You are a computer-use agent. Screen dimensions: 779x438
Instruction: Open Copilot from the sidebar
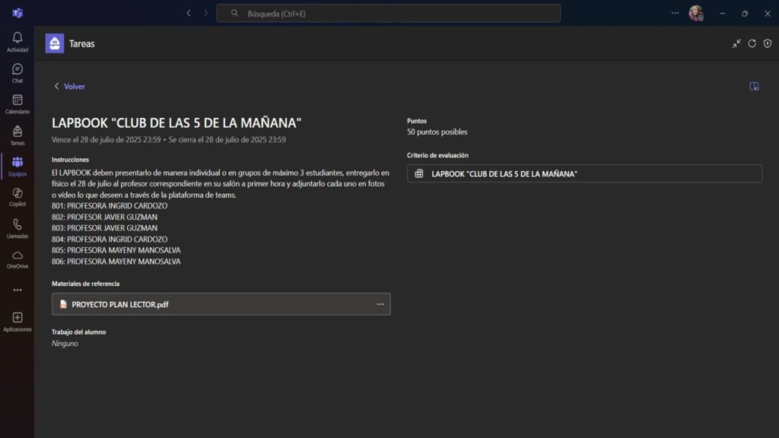(17, 194)
